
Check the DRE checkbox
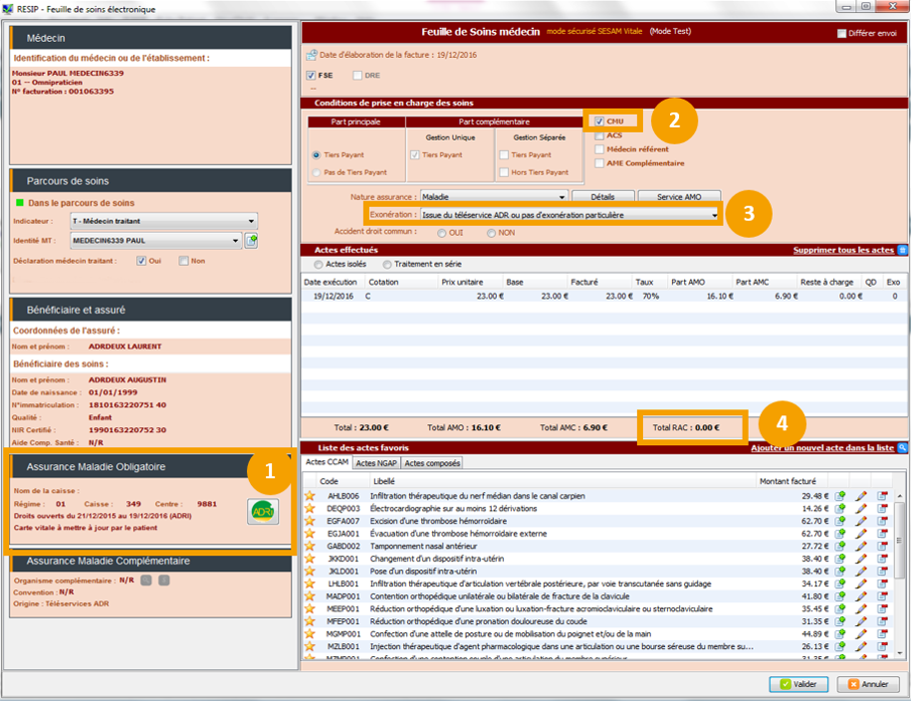[357, 76]
